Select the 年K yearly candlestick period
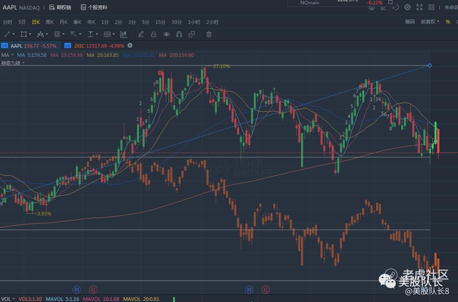The height and width of the screenshot is (302, 458). 92,22
